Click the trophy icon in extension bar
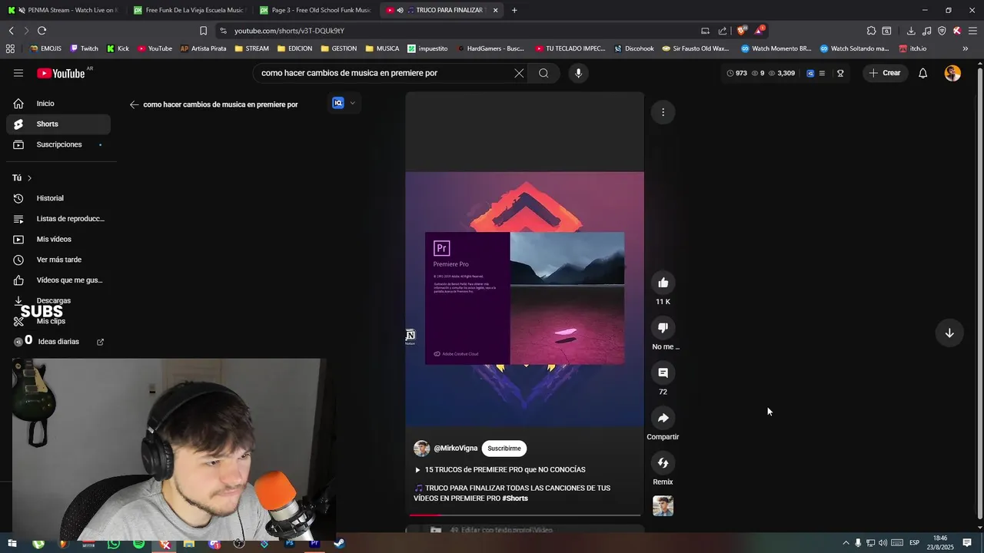This screenshot has height=553, width=984. 840,73
